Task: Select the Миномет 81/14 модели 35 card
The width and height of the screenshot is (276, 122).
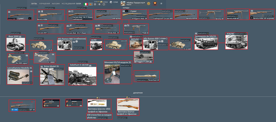Action: tap(118, 72)
